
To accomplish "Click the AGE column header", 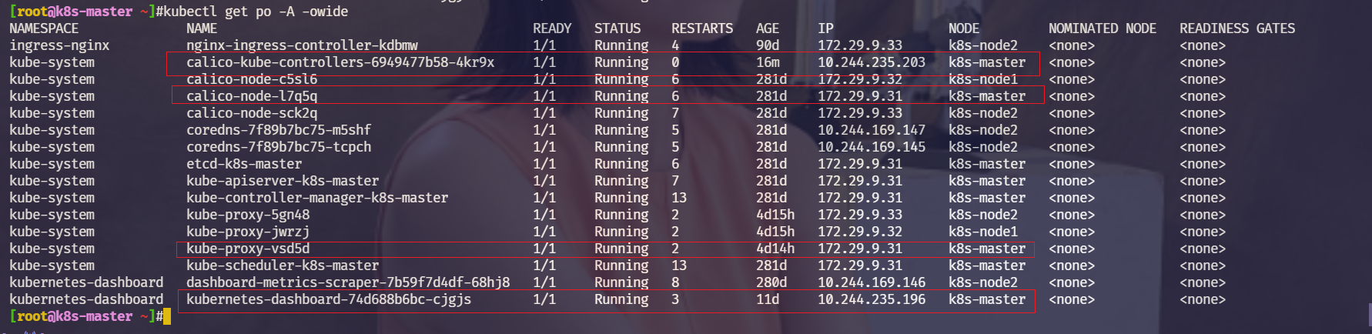I will pyautogui.click(x=768, y=28).
